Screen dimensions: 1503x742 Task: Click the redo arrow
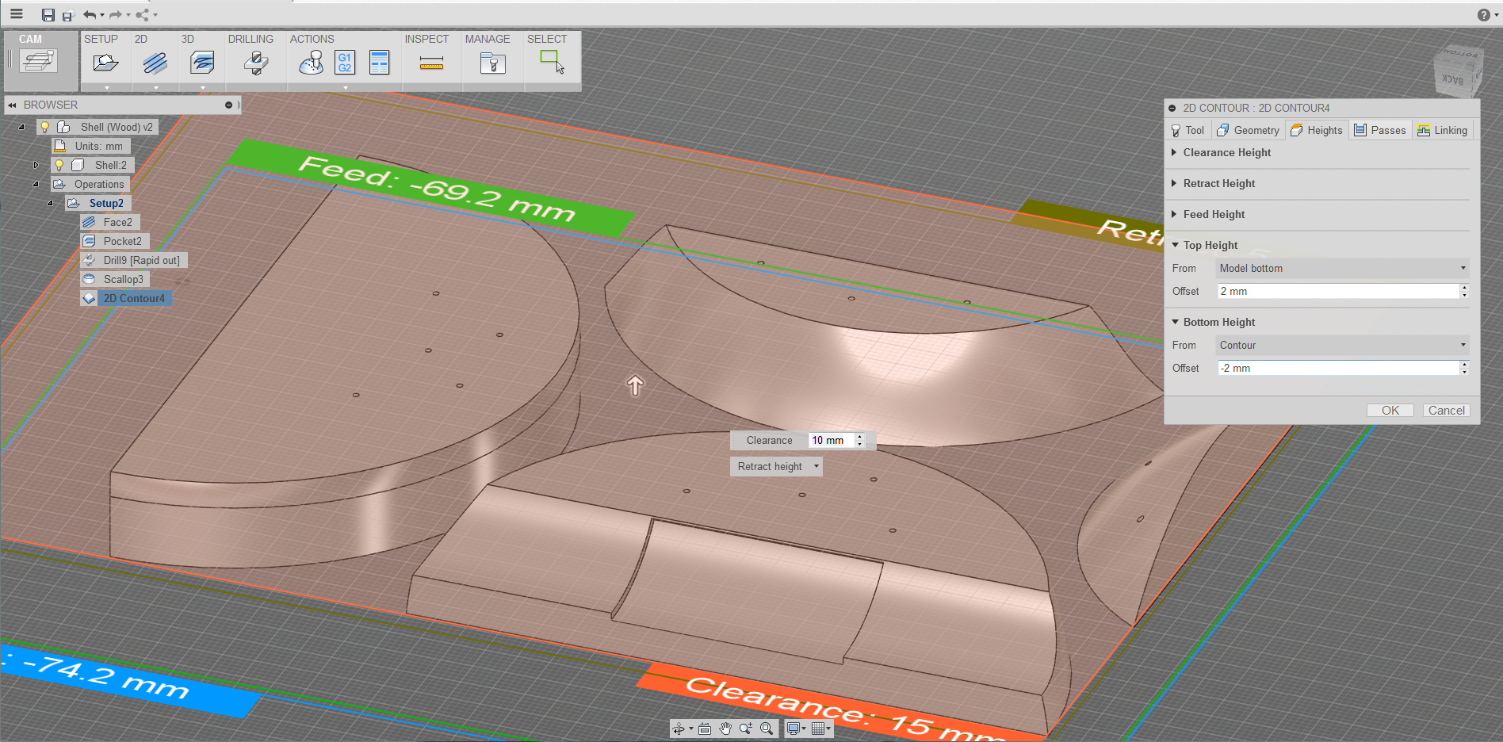[115, 15]
